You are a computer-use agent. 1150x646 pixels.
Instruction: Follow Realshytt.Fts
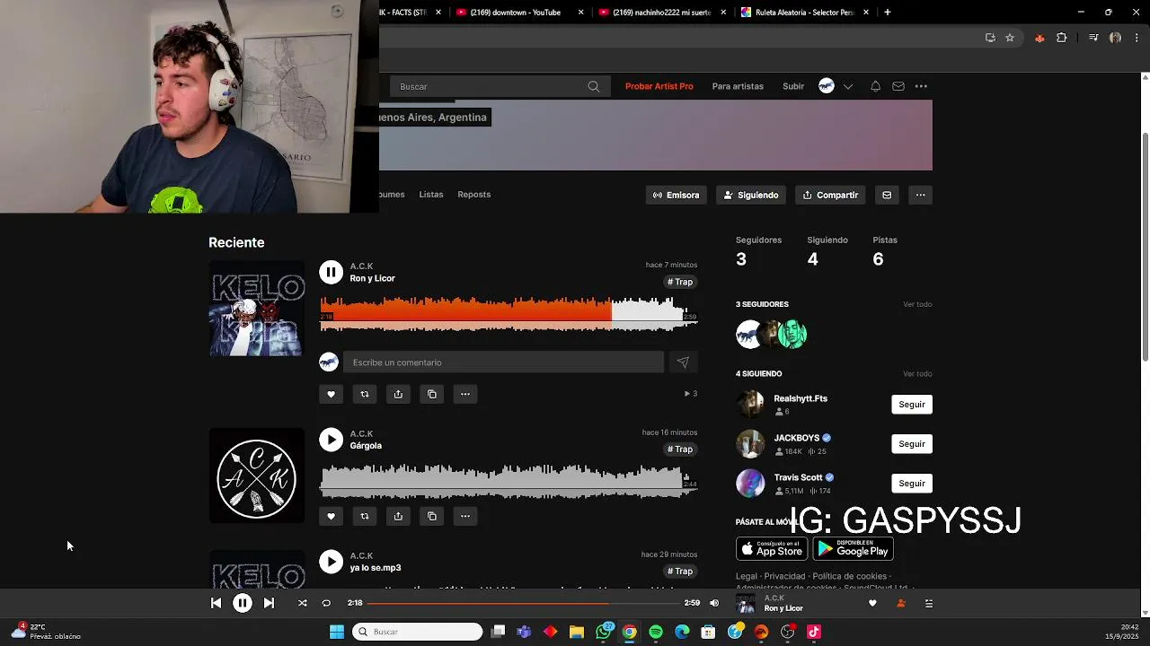(912, 405)
